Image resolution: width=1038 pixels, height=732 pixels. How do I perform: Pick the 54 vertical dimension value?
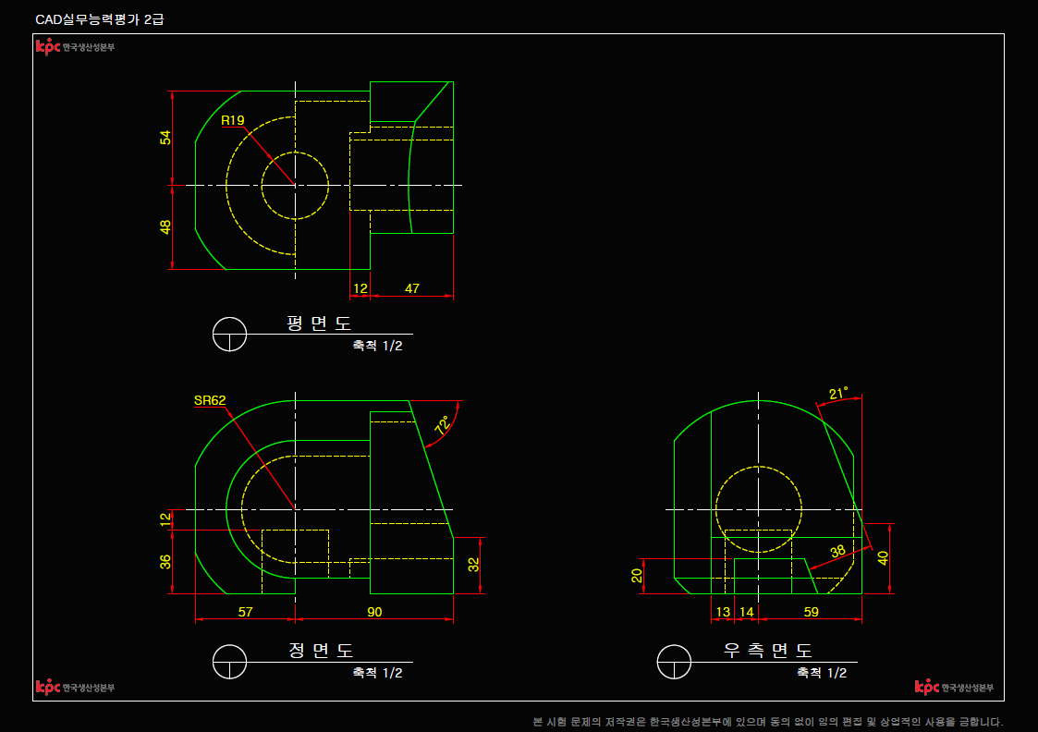pos(165,138)
